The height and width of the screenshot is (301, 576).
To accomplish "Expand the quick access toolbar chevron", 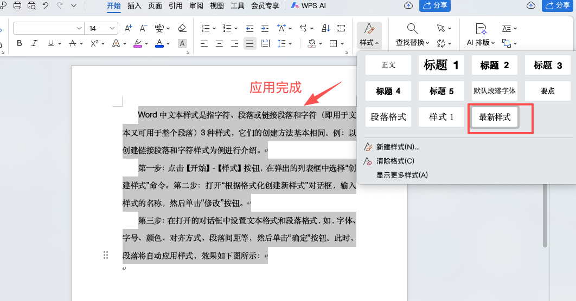I will 74,5.
